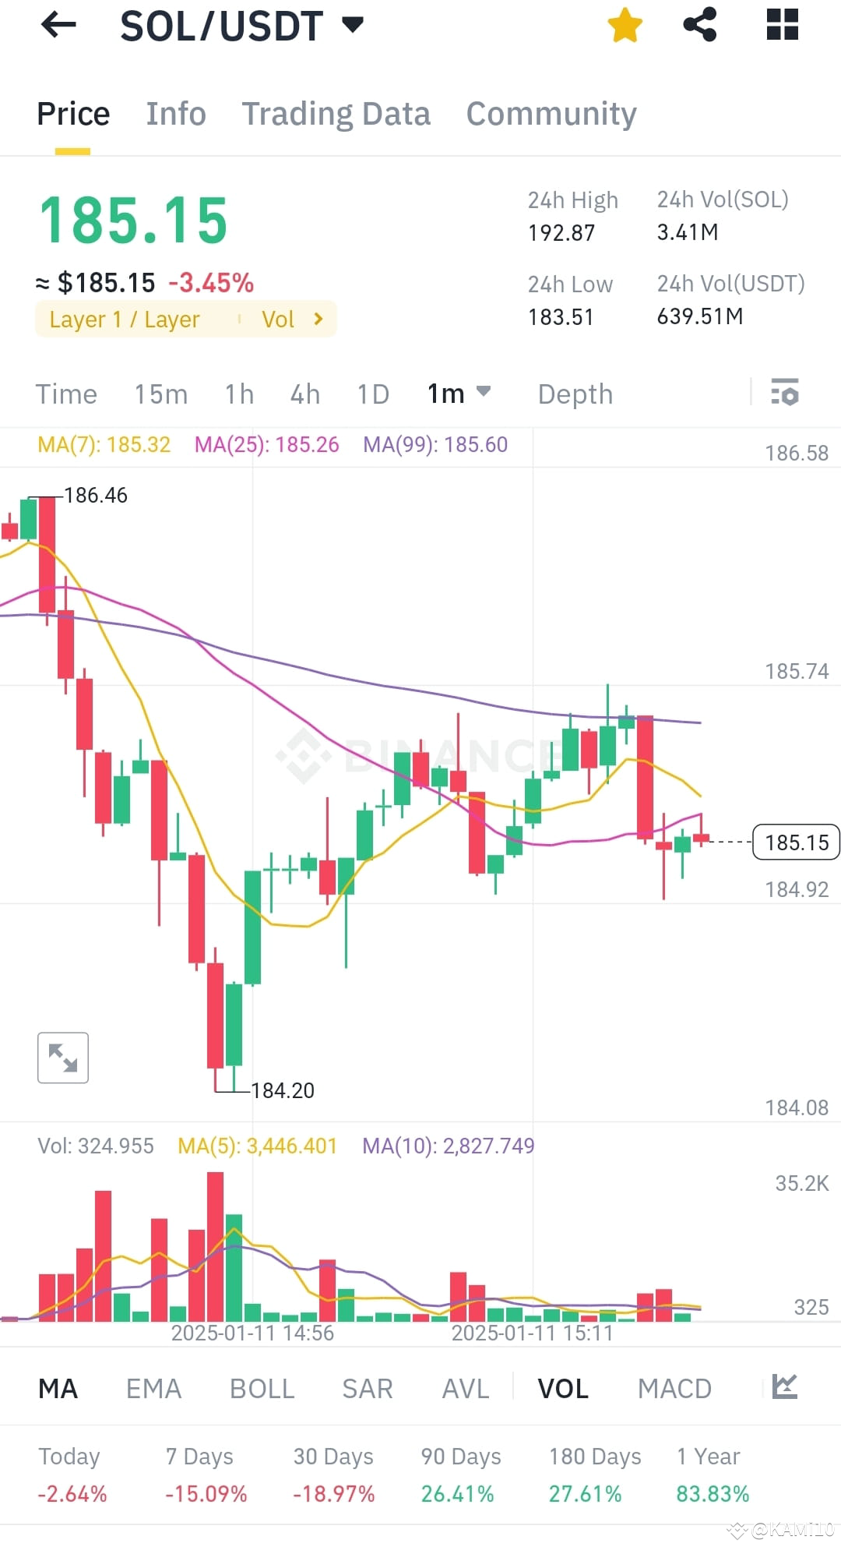
Task: Show the MACD indicator
Action: pyautogui.click(x=674, y=1387)
